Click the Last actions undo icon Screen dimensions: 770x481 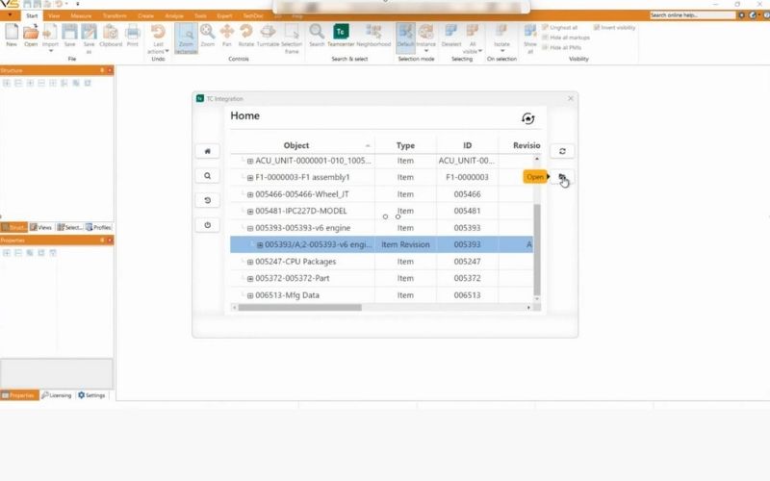click(x=158, y=33)
